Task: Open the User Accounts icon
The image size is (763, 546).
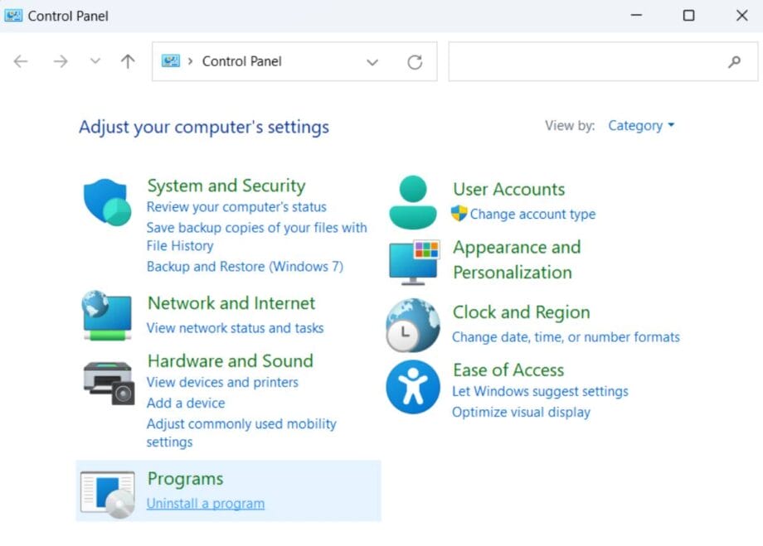Action: pyautogui.click(x=411, y=199)
